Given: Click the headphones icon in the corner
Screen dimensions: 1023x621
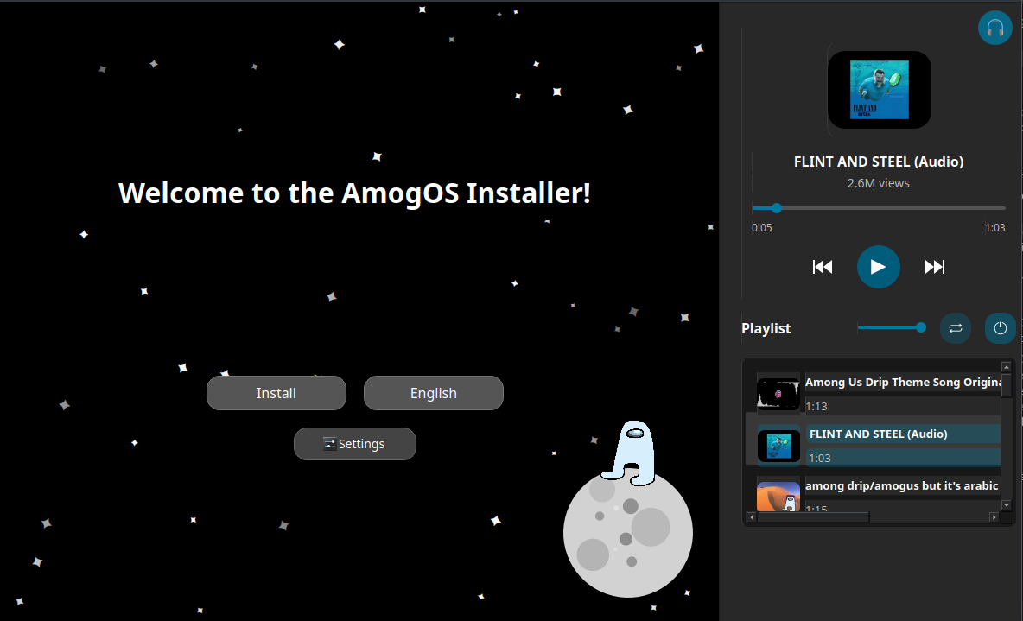Looking at the screenshot, I should (994, 28).
